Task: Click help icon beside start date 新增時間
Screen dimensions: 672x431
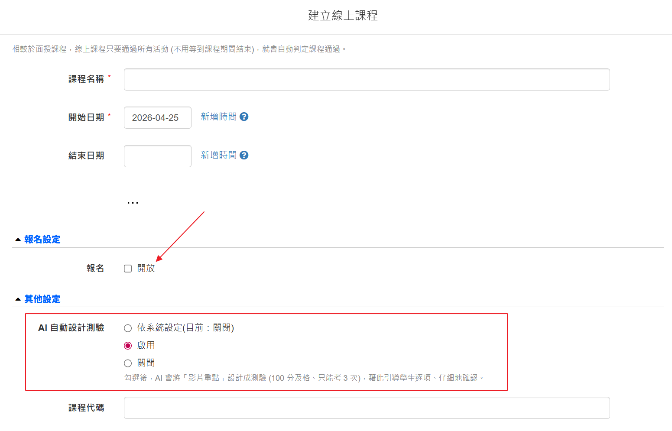Action: pyautogui.click(x=244, y=117)
